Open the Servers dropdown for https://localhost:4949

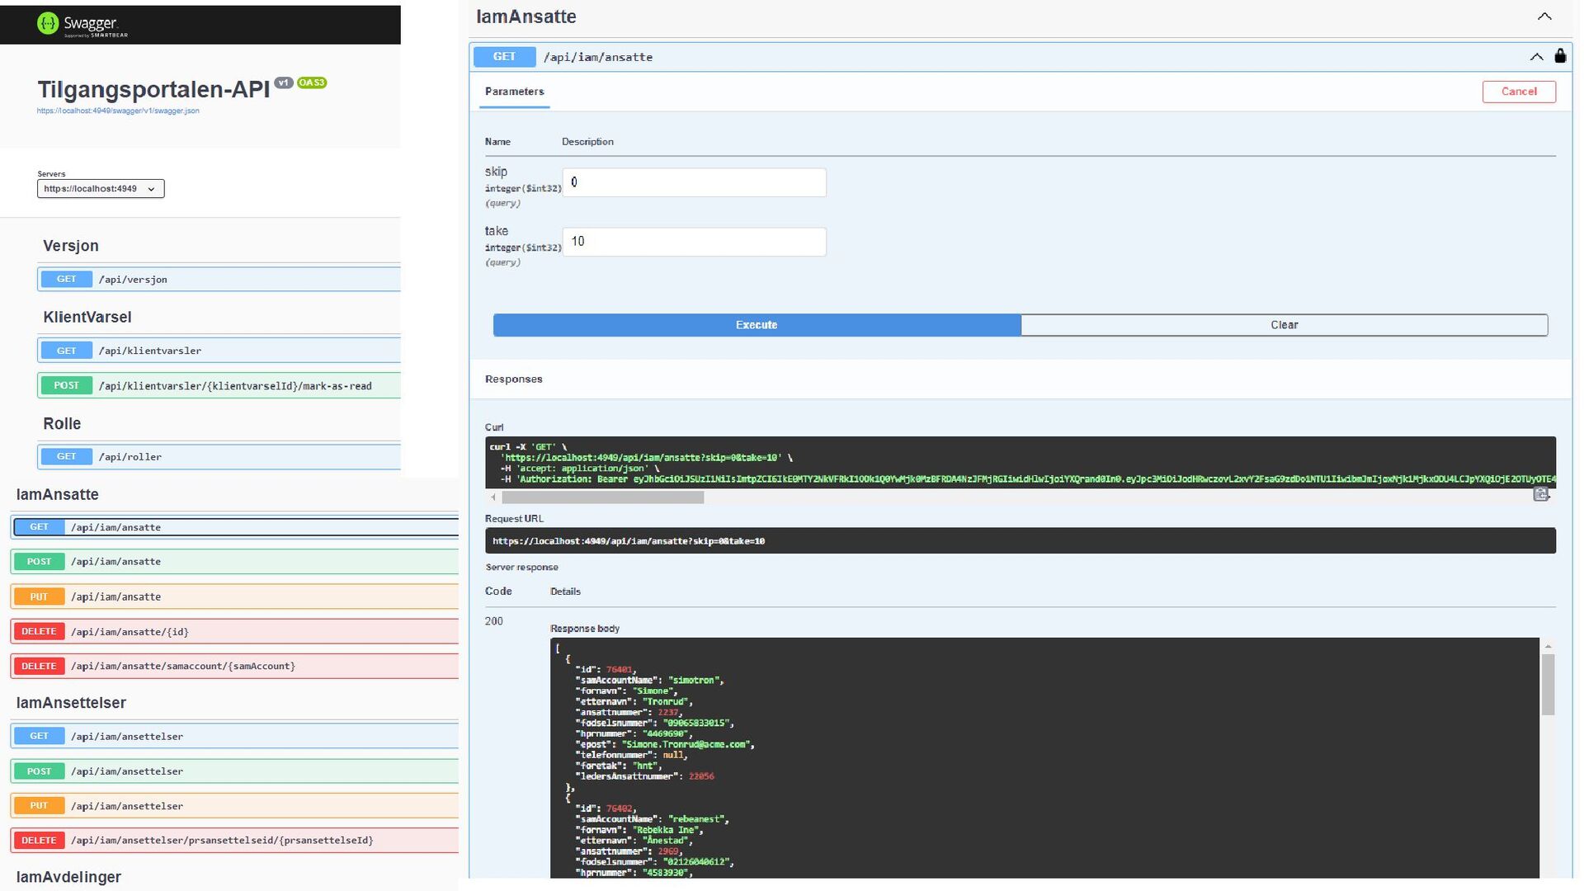point(101,189)
